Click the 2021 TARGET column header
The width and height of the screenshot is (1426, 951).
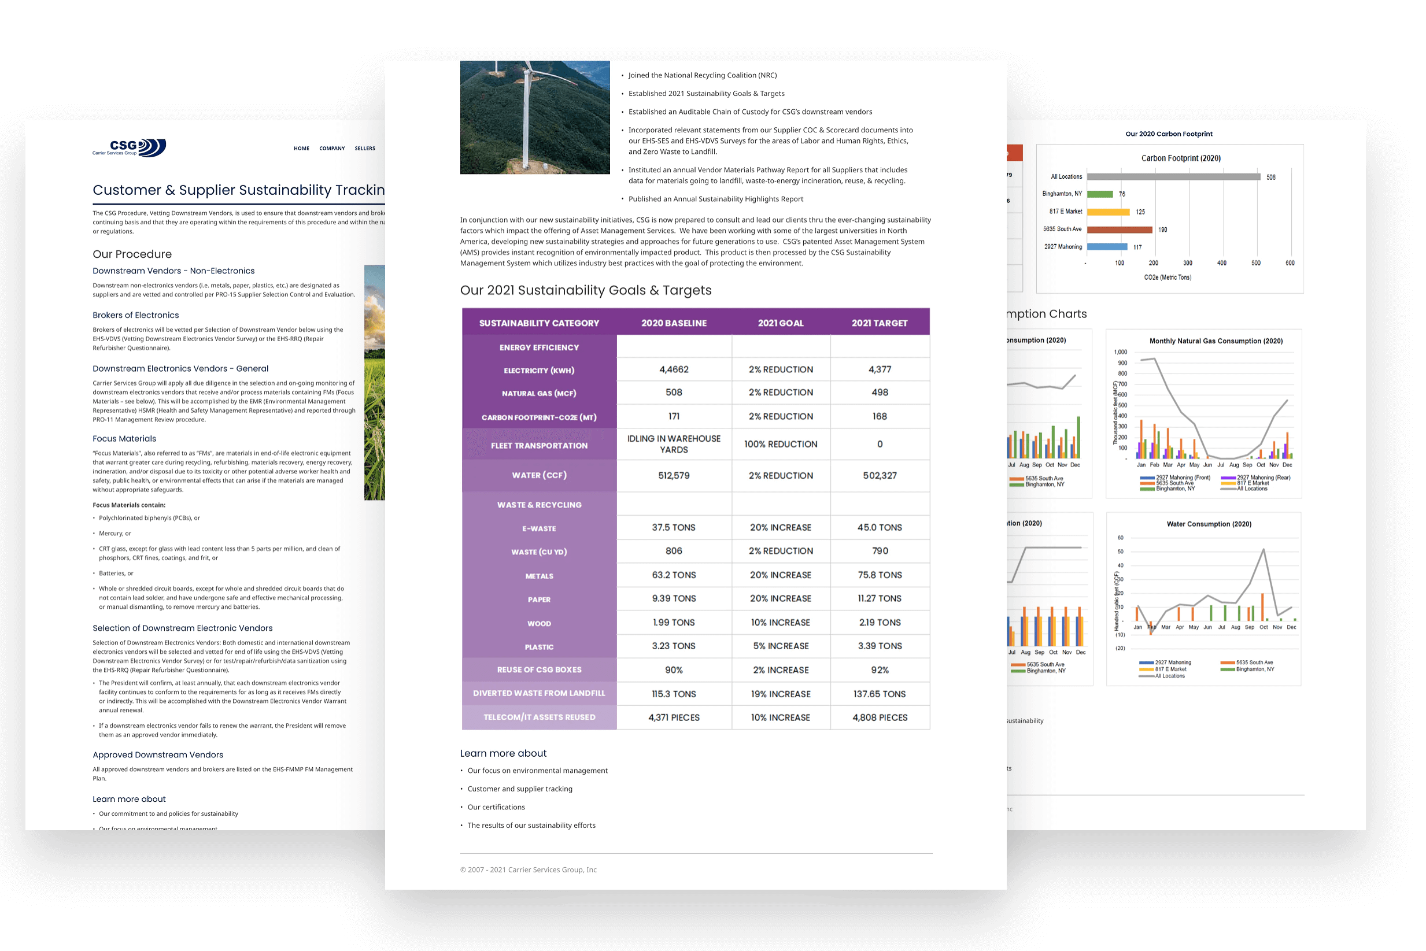[x=879, y=323]
